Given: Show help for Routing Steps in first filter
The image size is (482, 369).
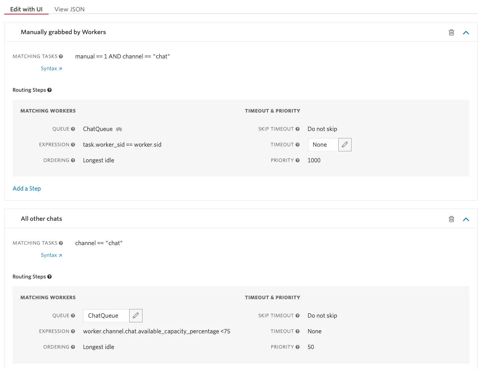Looking at the screenshot, I should tap(49, 90).
